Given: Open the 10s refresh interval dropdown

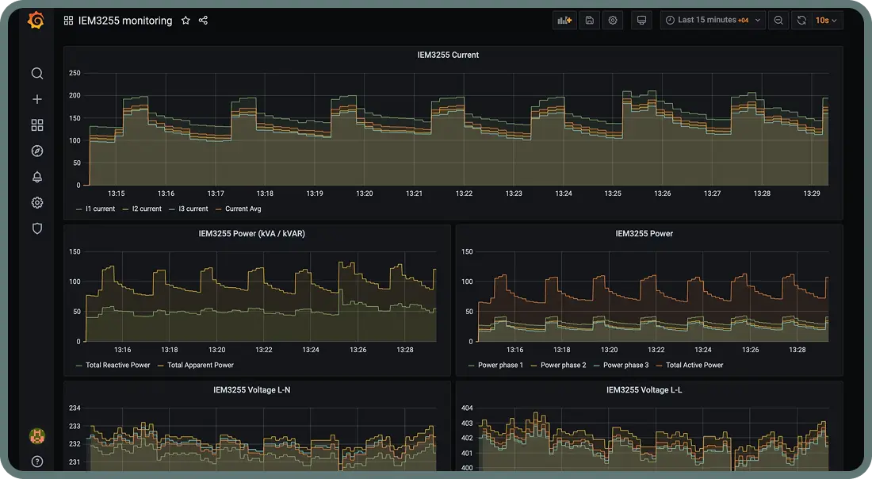Looking at the screenshot, I should point(826,20).
